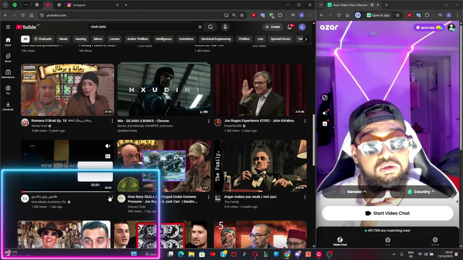Click the YouTube search magnifier button
Viewport: 463px width, 260px height.
[x=211, y=27]
